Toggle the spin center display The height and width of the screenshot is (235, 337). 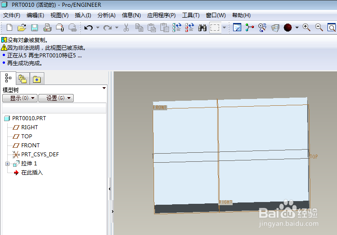coord(250,28)
